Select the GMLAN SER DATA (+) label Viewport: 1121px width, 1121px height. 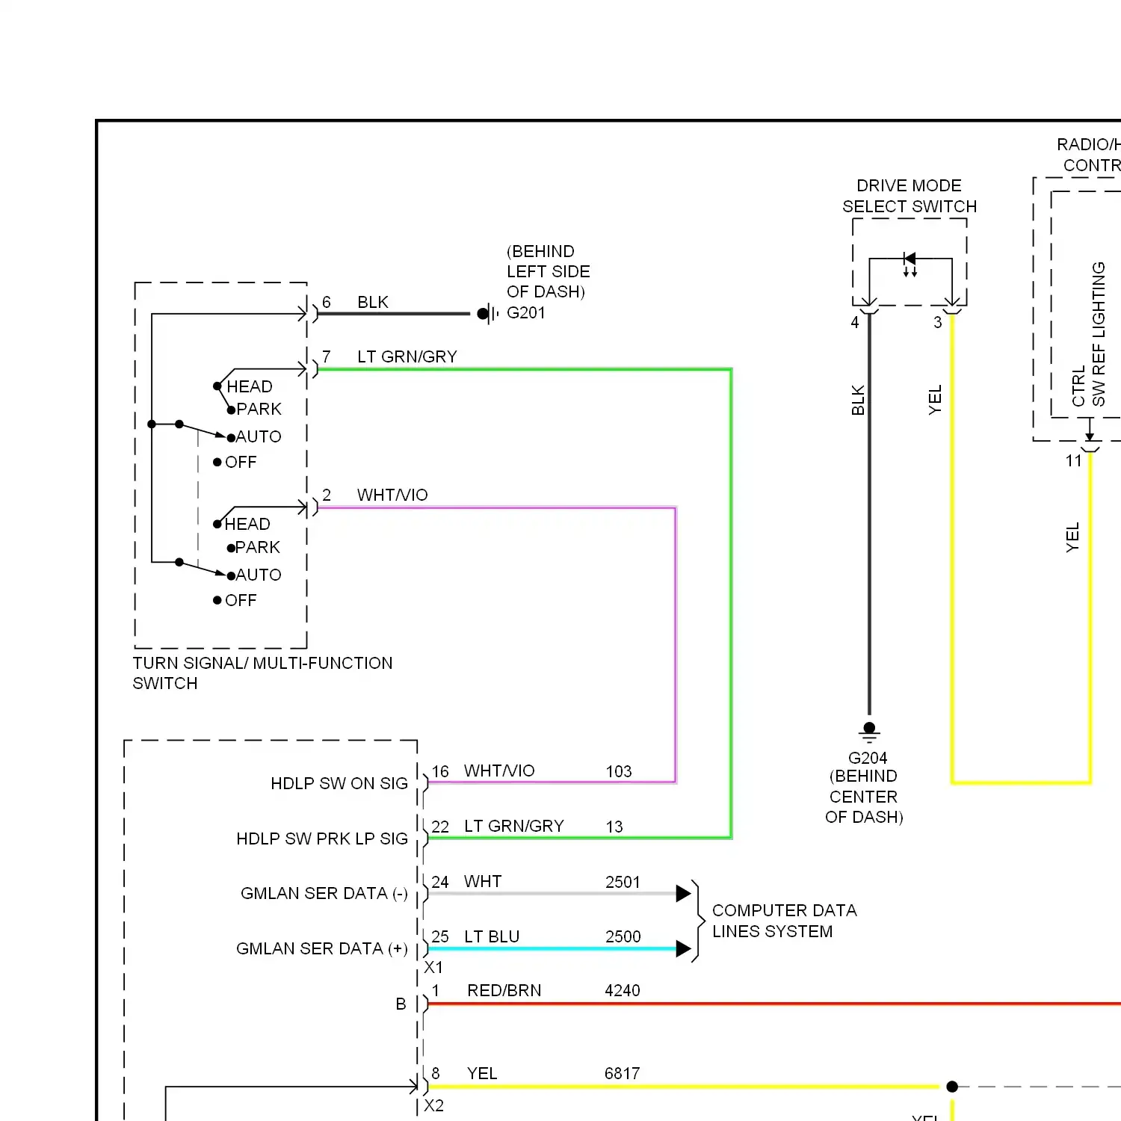[322, 949]
